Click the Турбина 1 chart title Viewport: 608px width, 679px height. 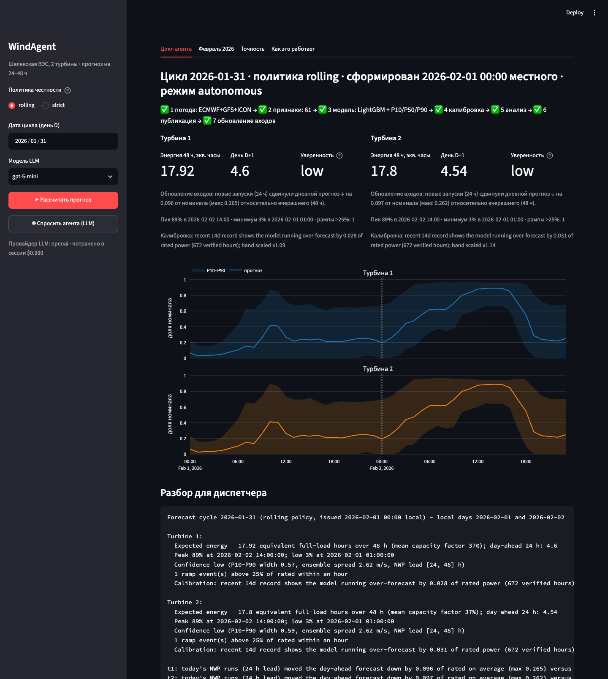[378, 273]
